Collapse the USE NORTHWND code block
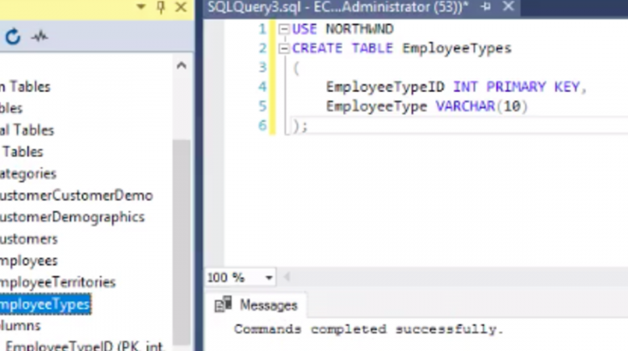The height and width of the screenshot is (351, 628). [x=283, y=29]
